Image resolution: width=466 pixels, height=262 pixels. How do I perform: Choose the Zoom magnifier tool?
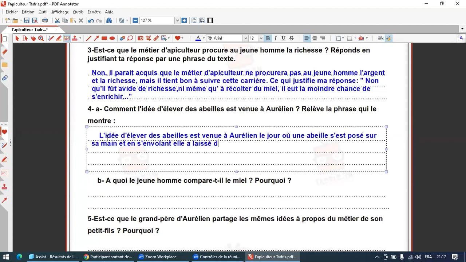pyautogui.click(x=41, y=38)
